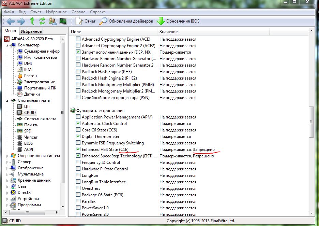Switch to the Избранное tab

31,31
